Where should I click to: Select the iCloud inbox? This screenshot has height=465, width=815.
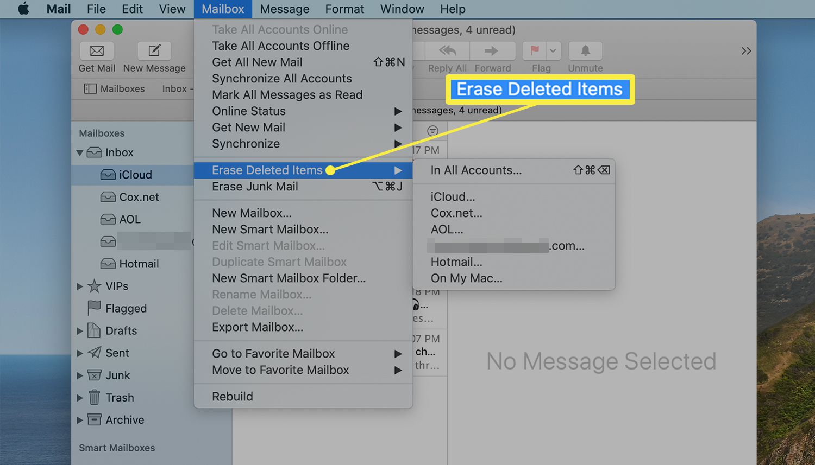point(133,175)
